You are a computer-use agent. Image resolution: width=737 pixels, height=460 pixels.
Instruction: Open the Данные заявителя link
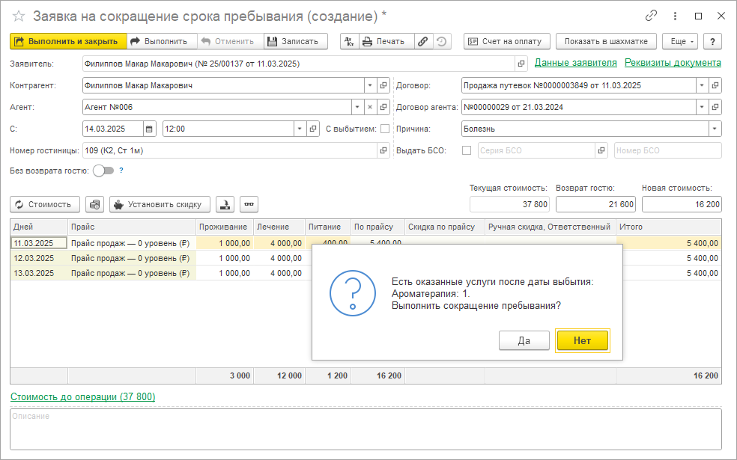(575, 63)
